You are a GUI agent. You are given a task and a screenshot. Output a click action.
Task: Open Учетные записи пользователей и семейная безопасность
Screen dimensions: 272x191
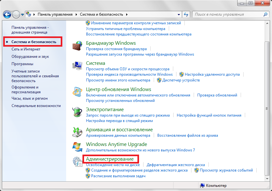coord(35,76)
